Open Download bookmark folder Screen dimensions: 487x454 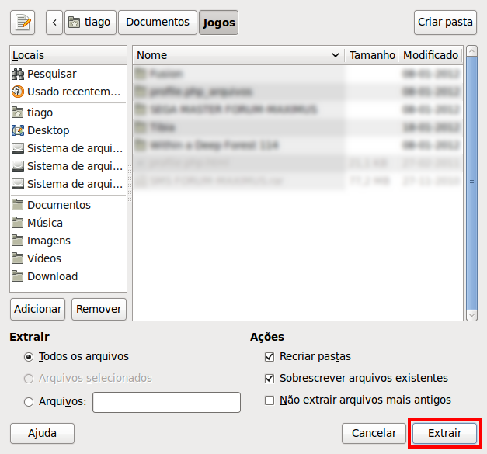[x=68, y=276]
